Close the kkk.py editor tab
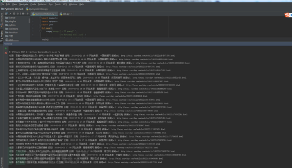The height and width of the screenshot is (168, 292). (x=72, y=14)
